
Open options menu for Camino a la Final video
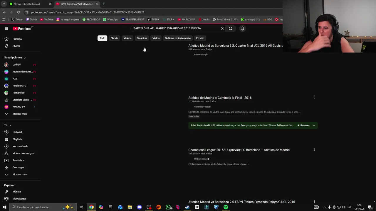tap(314, 97)
